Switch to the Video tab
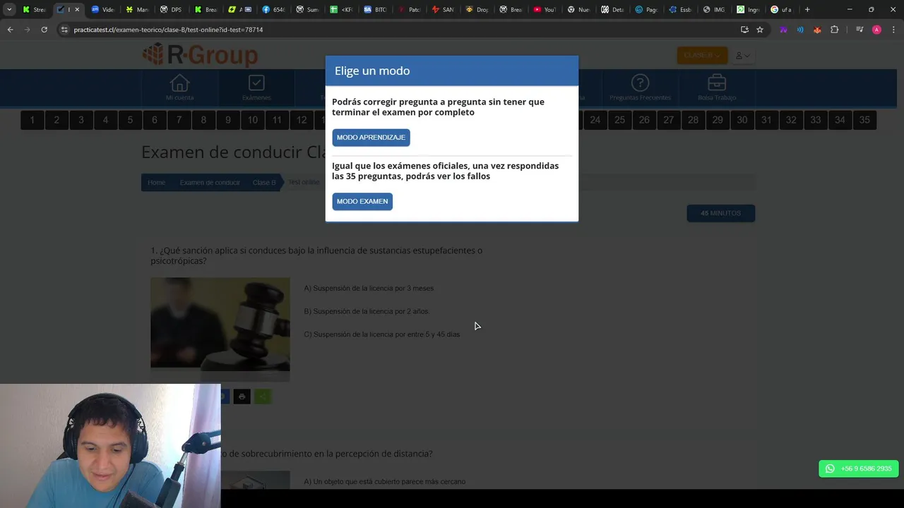Screen dimensions: 904x508 [x=103, y=9]
